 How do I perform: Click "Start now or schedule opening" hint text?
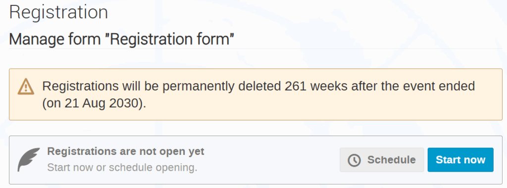click(x=122, y=168)
